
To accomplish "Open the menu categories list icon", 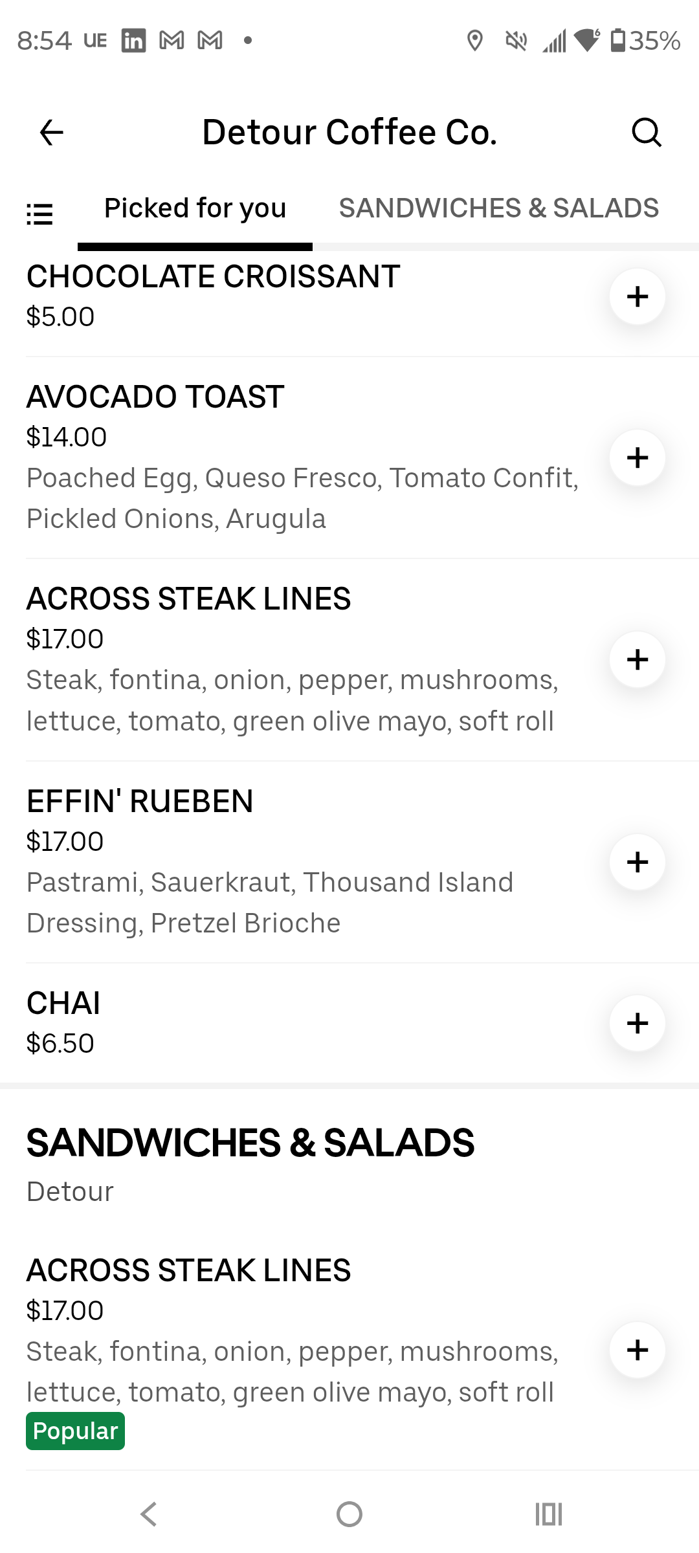I will [39, 214].
